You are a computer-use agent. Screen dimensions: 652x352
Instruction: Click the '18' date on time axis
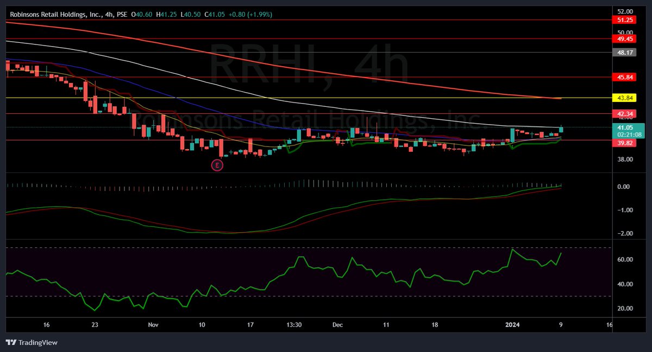pos(435,325)
